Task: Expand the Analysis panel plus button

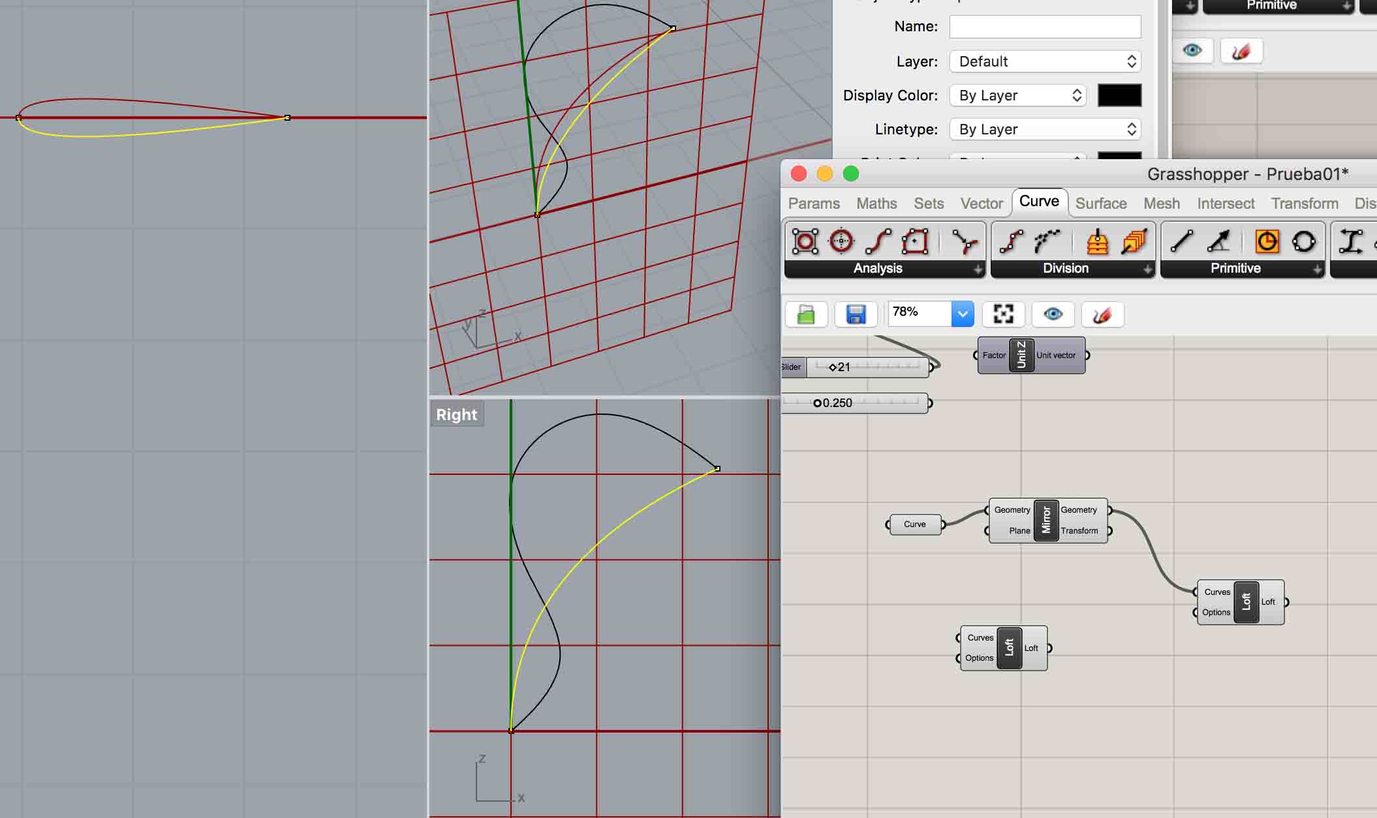Action: pos(978,269)
